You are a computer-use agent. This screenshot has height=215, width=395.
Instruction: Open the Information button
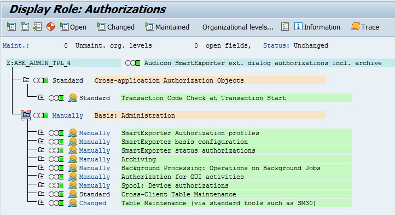(x=317, y=27)
